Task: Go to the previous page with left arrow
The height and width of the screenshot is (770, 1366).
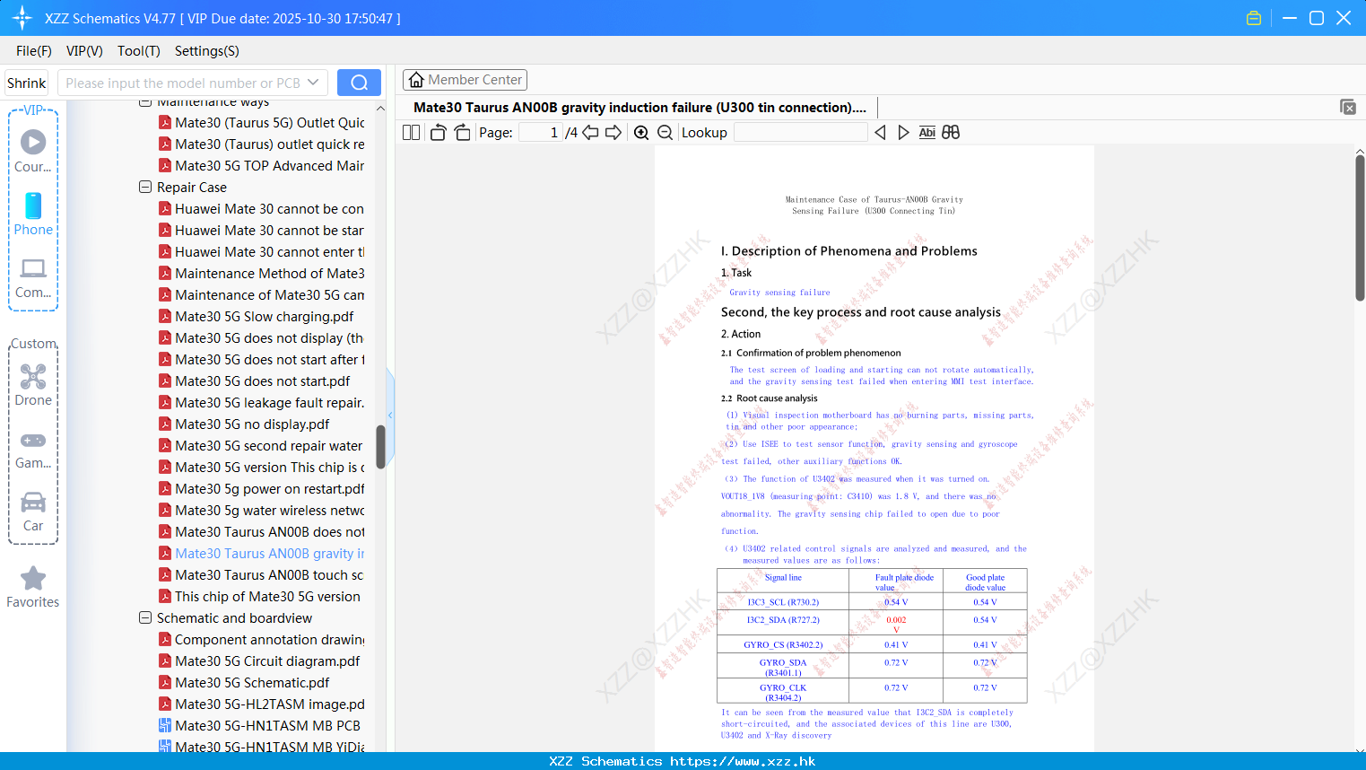Action: (x=590, y=132)
